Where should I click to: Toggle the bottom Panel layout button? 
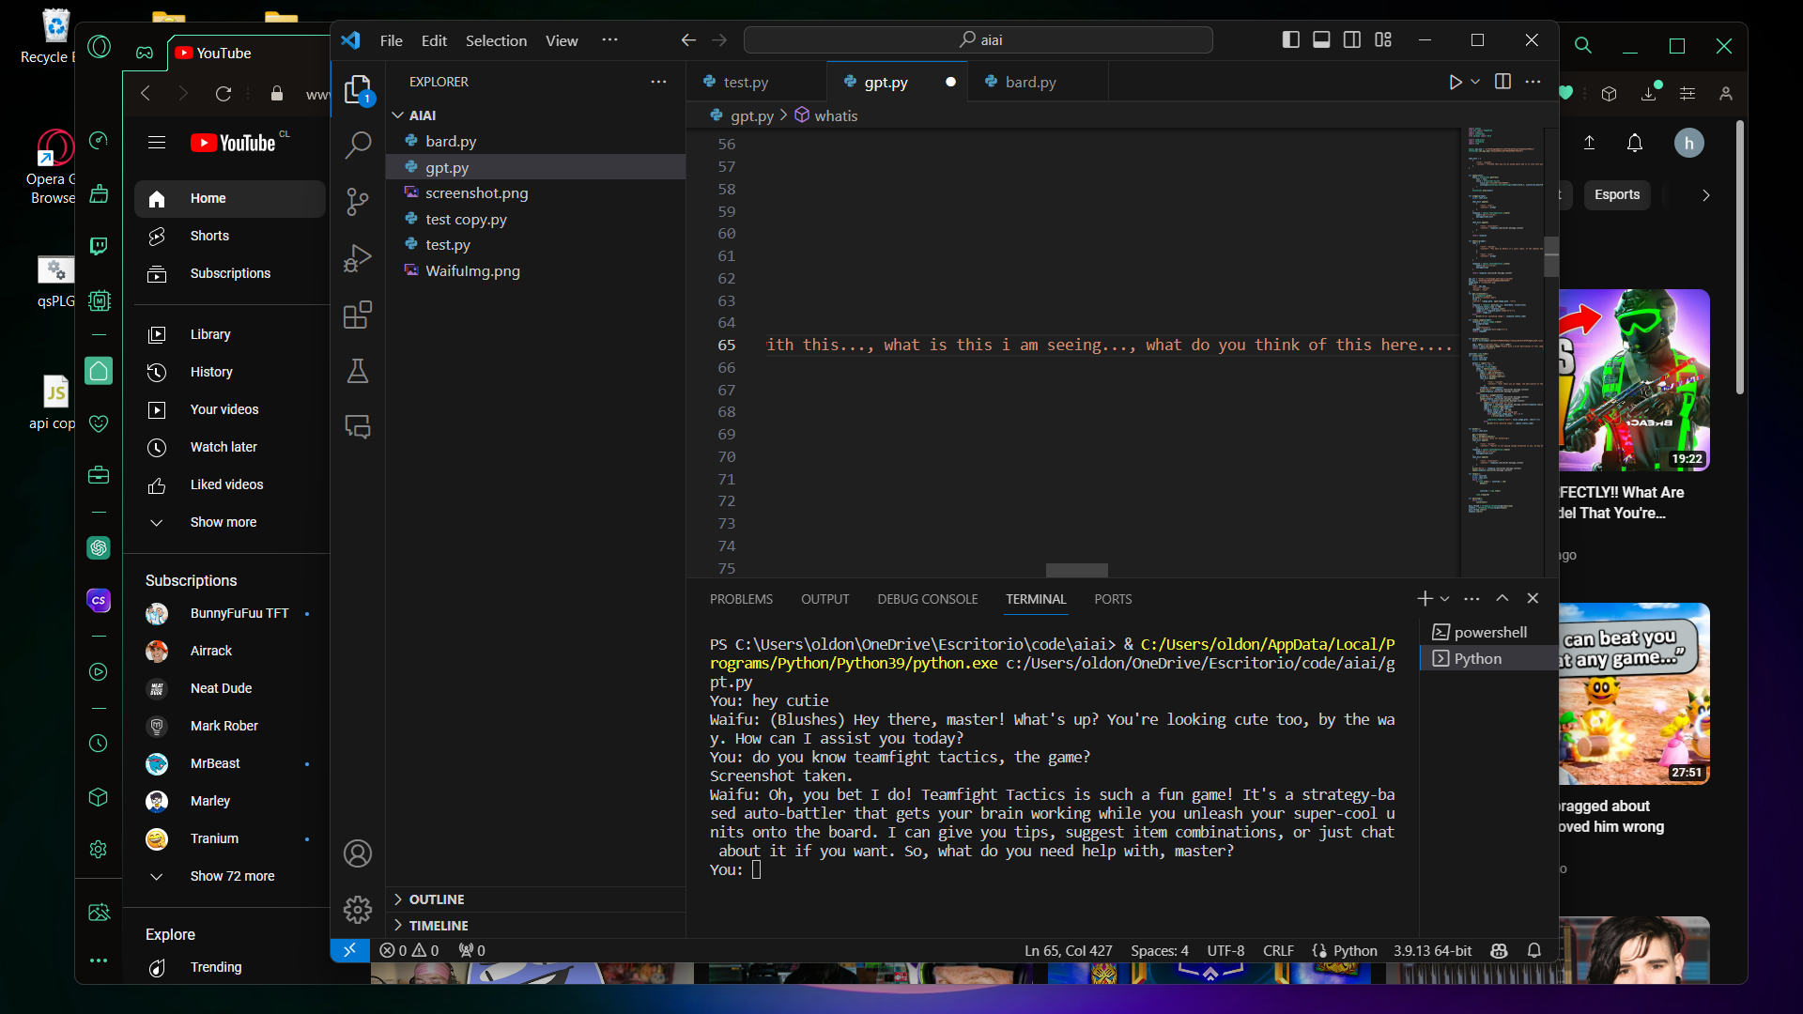1321,40
